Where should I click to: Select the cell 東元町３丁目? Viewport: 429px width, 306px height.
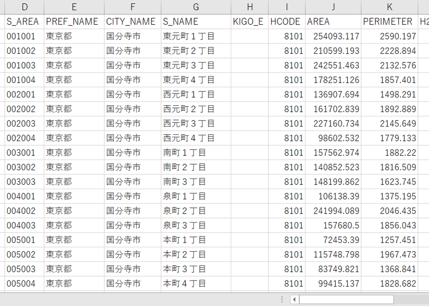[196, 65]
